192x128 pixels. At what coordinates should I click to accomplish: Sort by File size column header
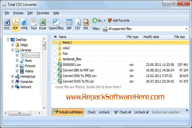tap(182, 37)
